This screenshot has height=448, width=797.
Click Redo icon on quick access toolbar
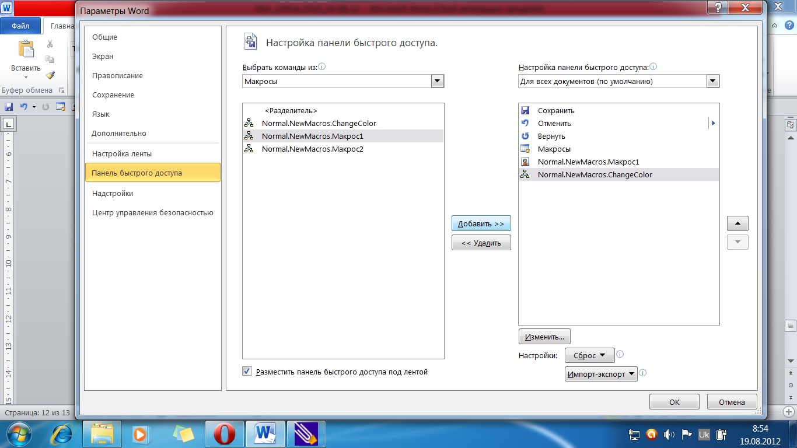tap(46, 107)
